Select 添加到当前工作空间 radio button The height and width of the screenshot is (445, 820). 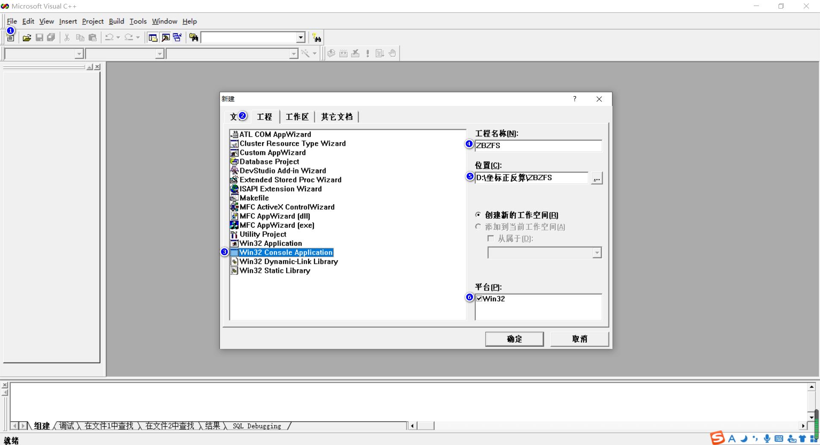tap(478, 227)
